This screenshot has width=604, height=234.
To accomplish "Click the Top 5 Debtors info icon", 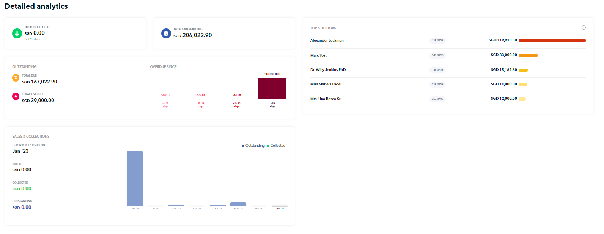I will pyautogui.click(x=584, y=28).
